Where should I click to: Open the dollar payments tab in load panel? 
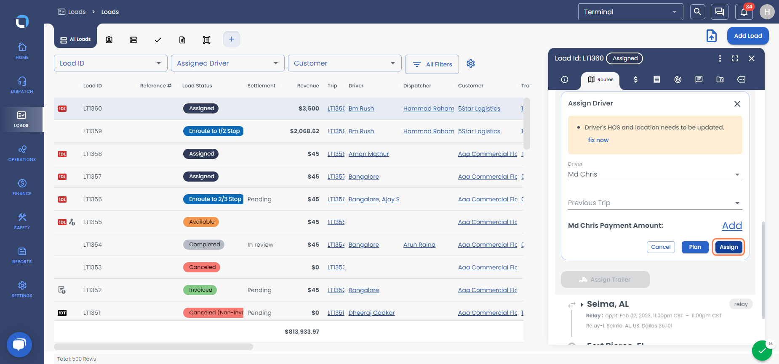click(x=636, y=79)
